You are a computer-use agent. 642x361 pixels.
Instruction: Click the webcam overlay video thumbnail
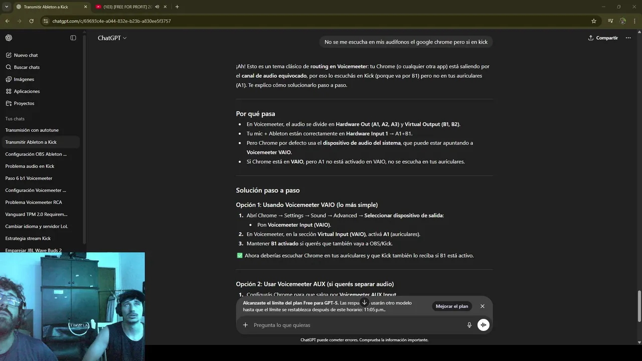pyautogui.click(x=72, y=306)
